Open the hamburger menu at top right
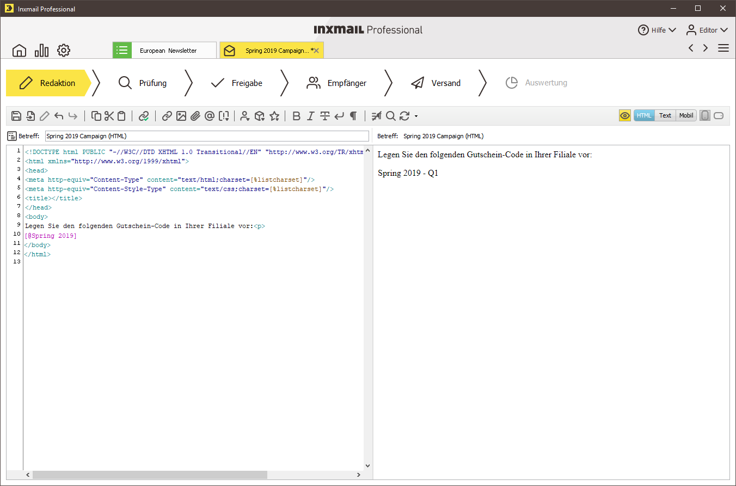Image resolution: width=736 pixels, height=486 pixels. (x=723, y=48)
